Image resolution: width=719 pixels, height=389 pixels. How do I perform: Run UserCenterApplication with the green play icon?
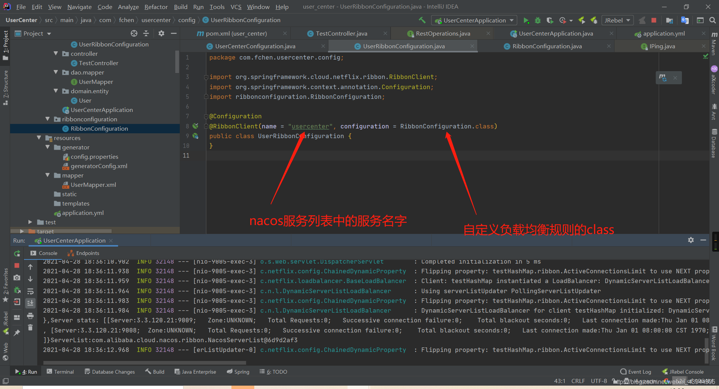[526, 20]
